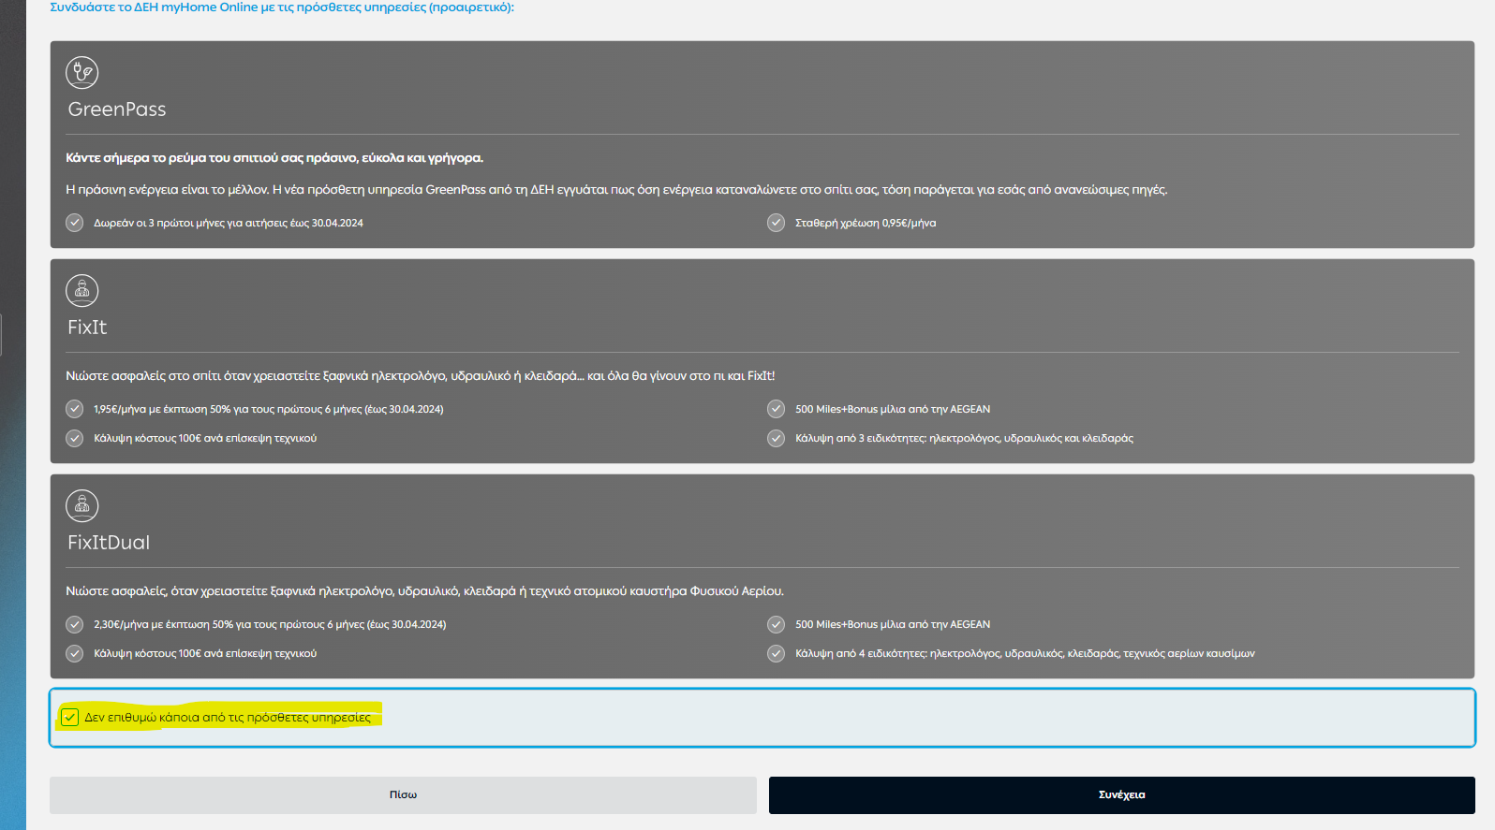Click text 'Κάντε σήμερα το ρεύμα του σπιτιού σας πράσινο'

point(274,158)
